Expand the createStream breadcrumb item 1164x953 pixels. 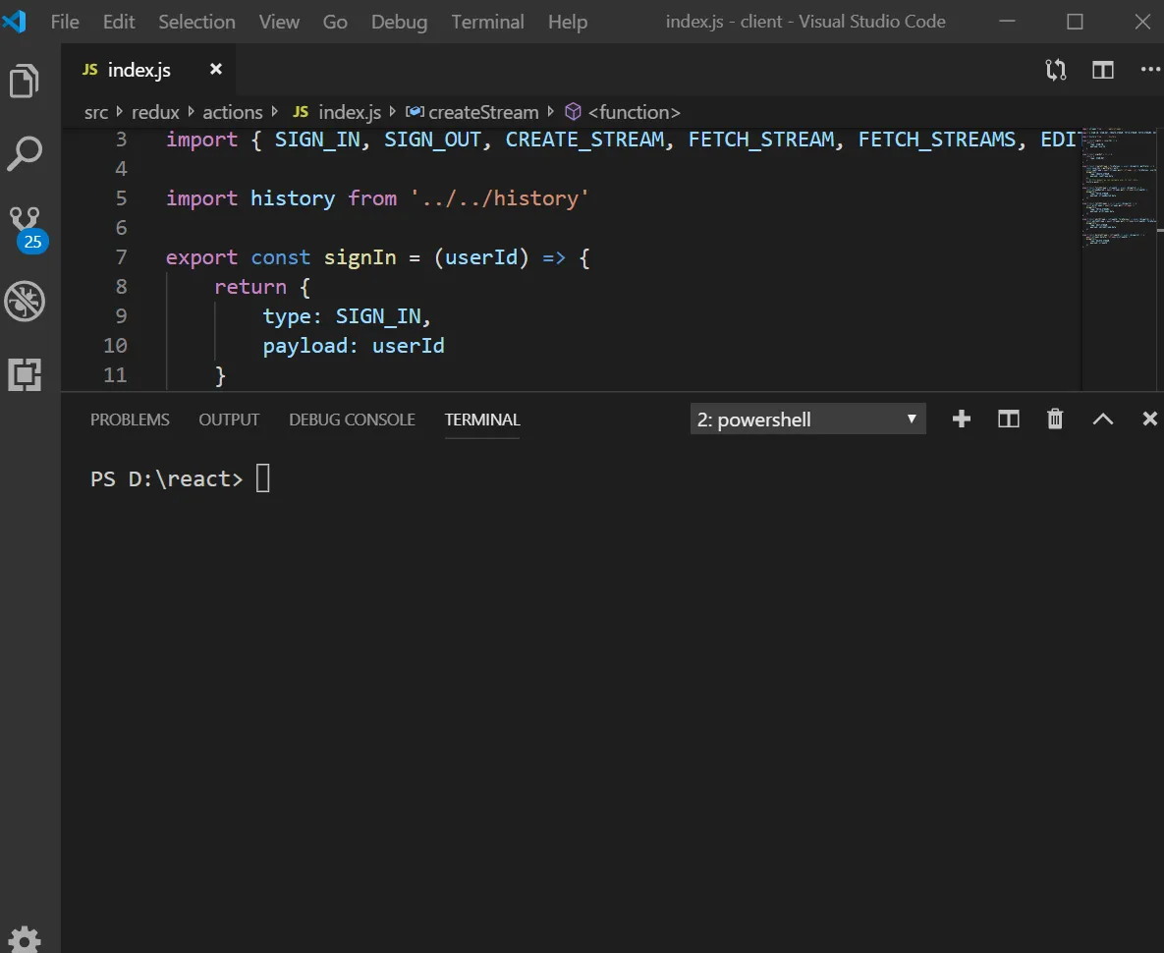(482, 112)
